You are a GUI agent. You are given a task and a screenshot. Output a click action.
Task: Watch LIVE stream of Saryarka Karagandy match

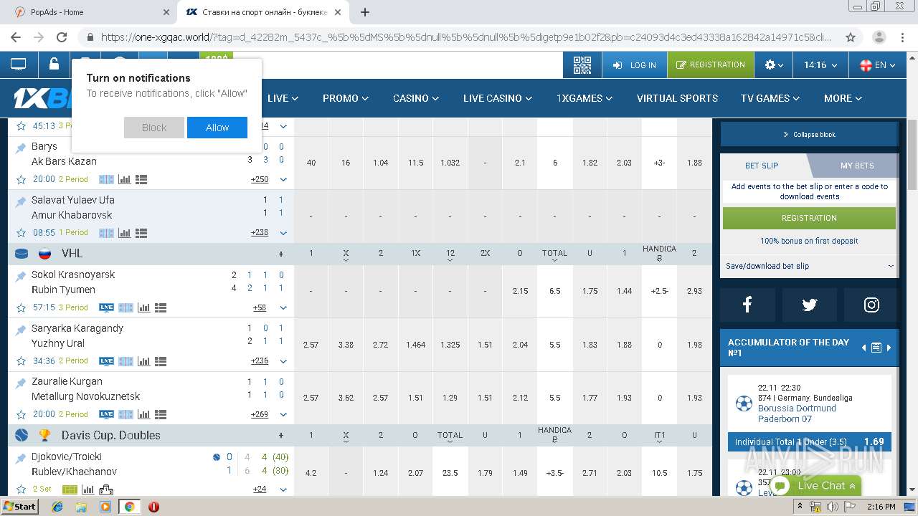coord(106,361)
